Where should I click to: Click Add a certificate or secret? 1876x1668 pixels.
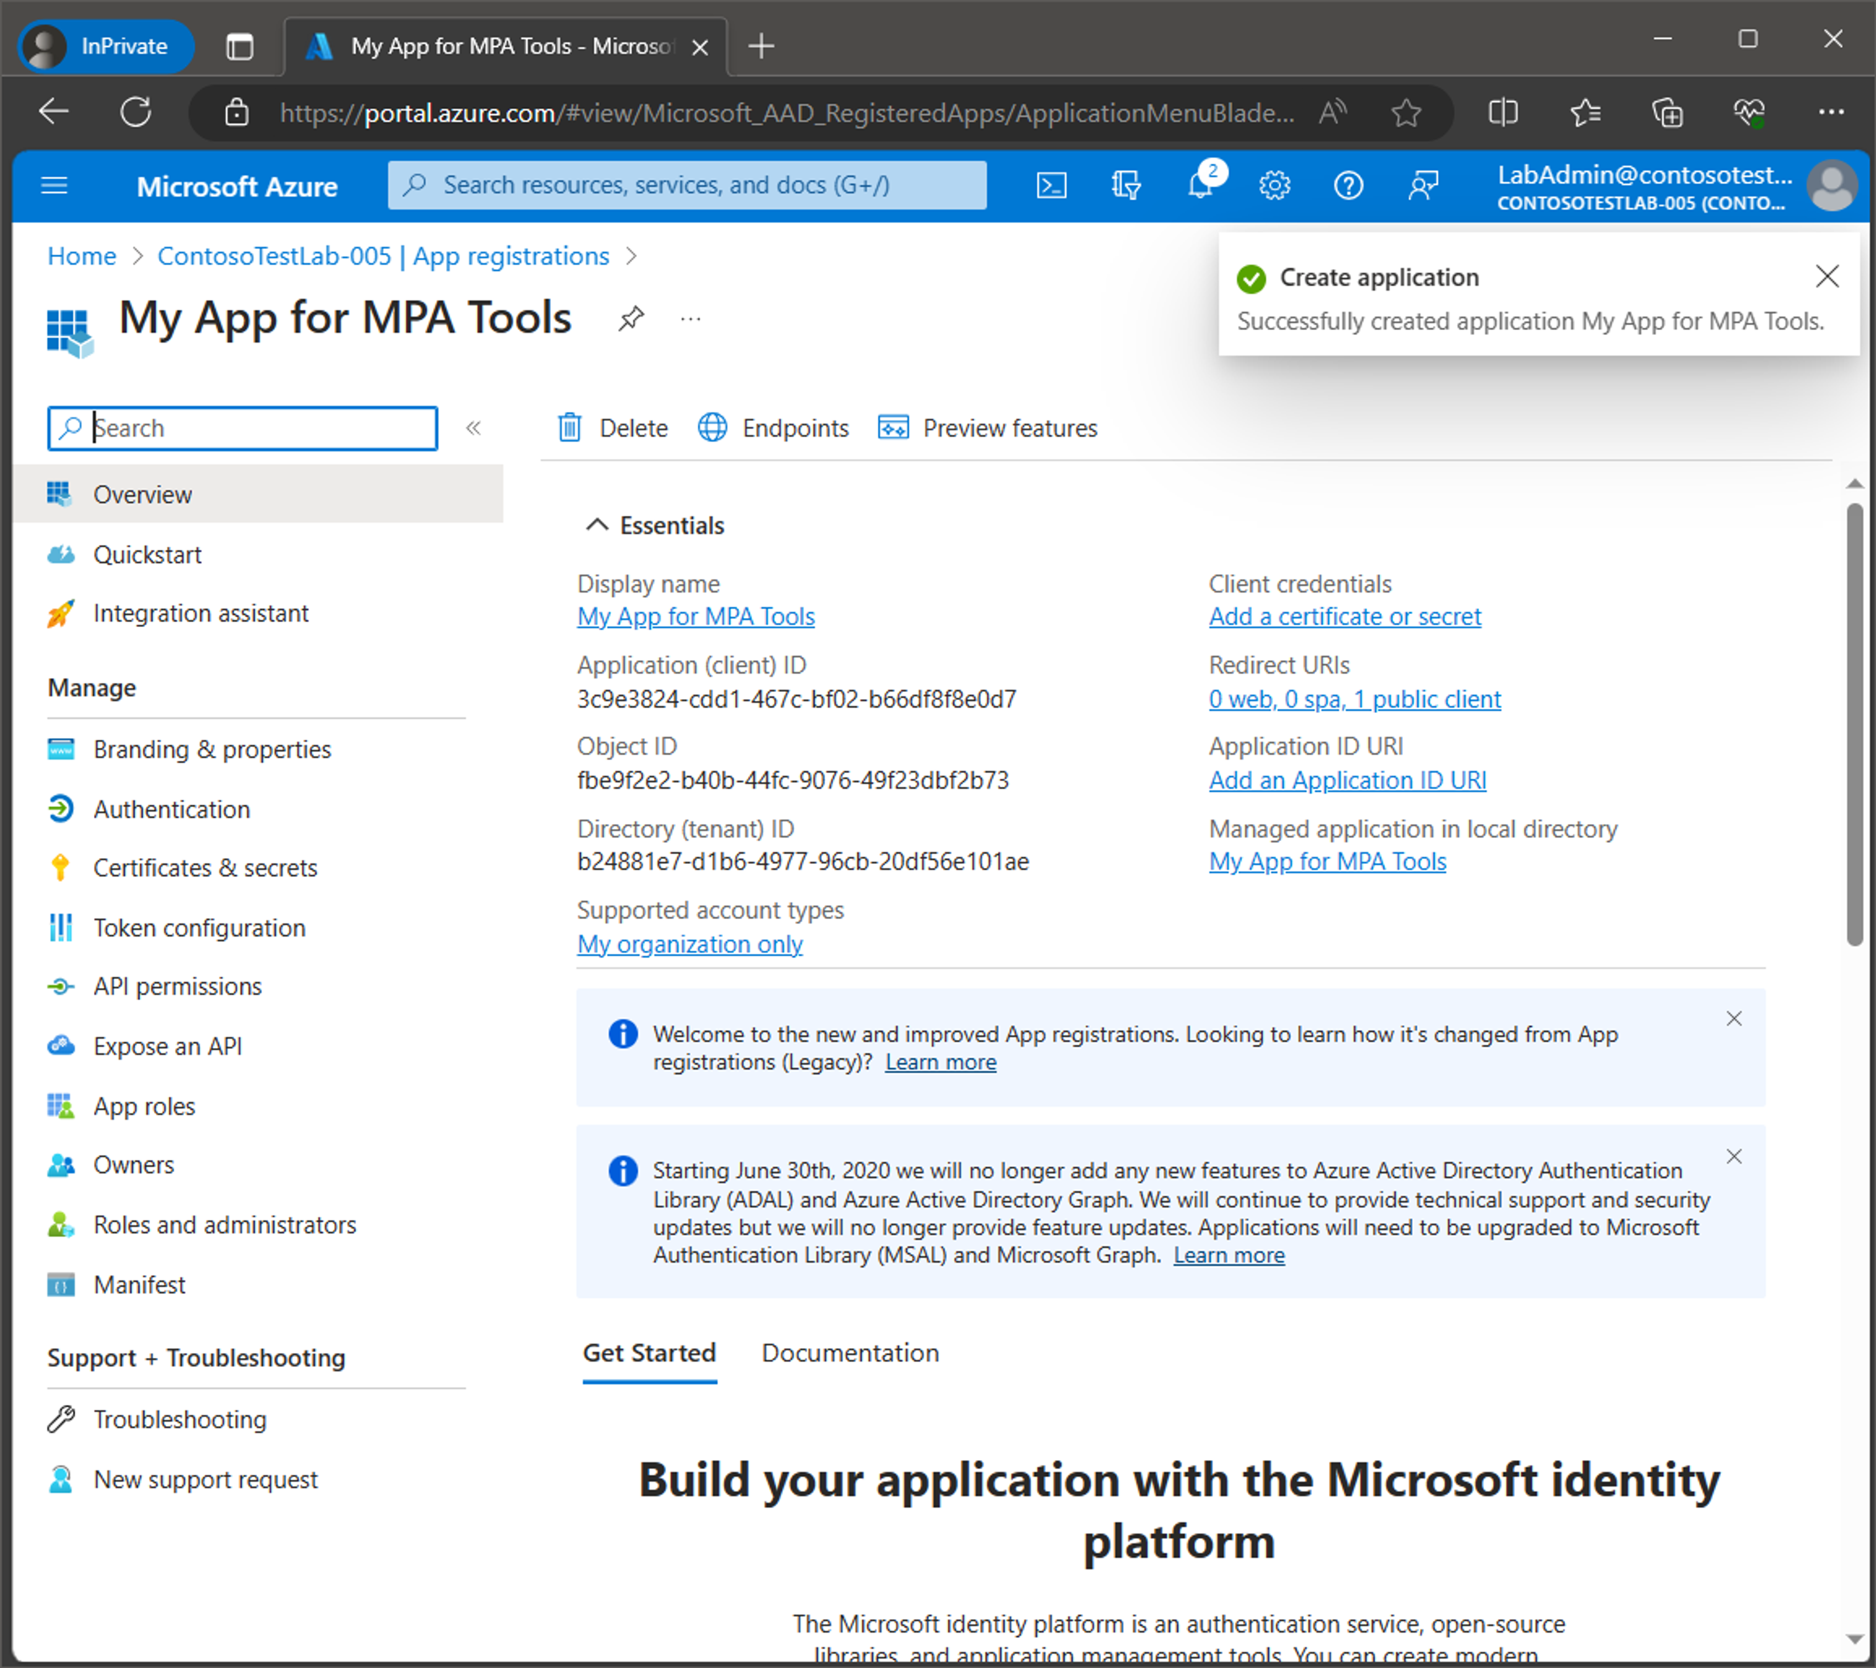pos(1344,616)
